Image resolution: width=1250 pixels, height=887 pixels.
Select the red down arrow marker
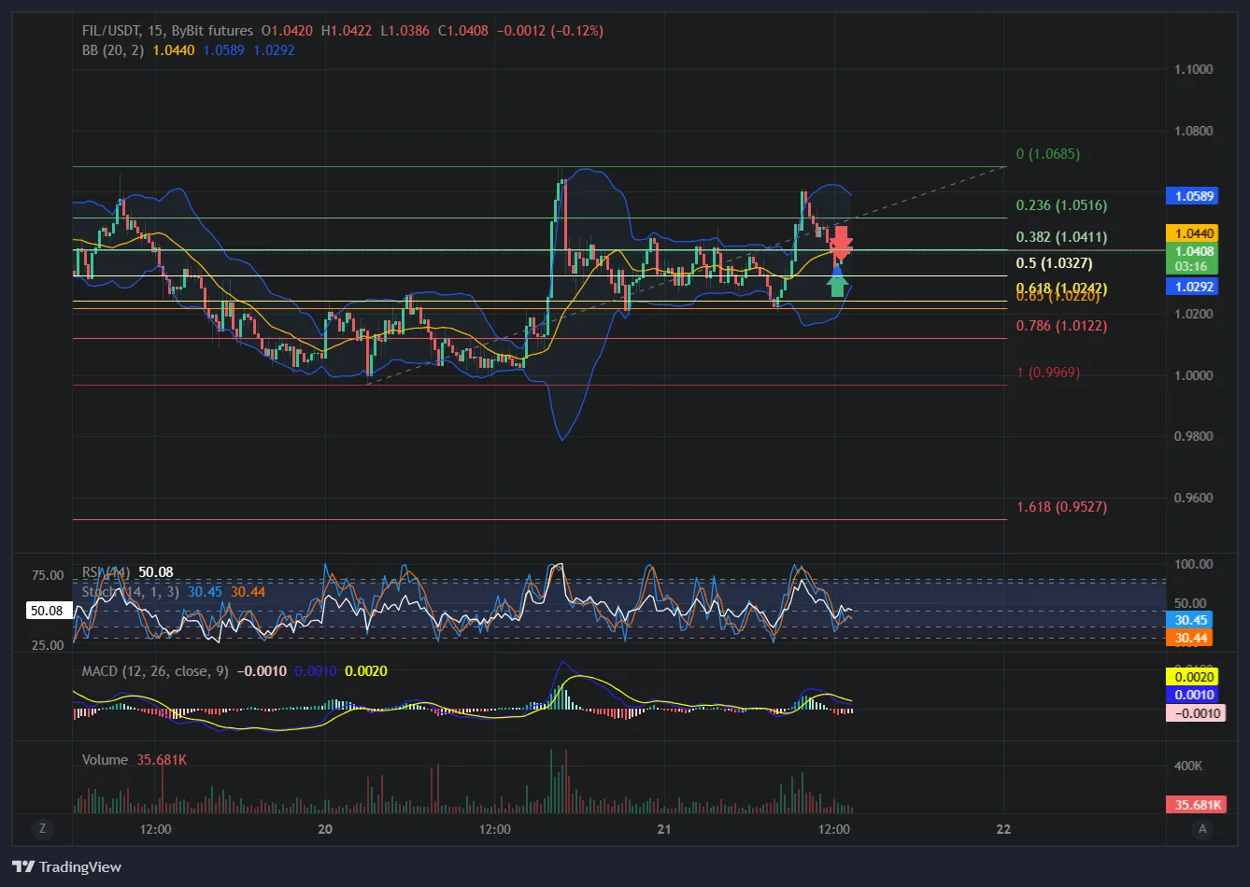click(841, 243)
